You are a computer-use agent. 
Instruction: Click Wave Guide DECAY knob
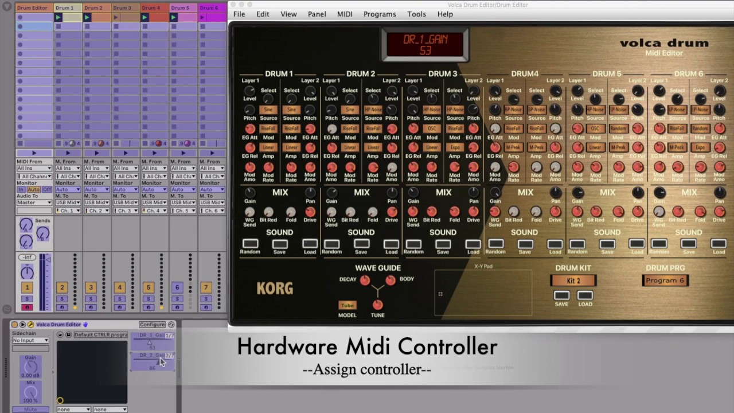click(x=365, y=280)
